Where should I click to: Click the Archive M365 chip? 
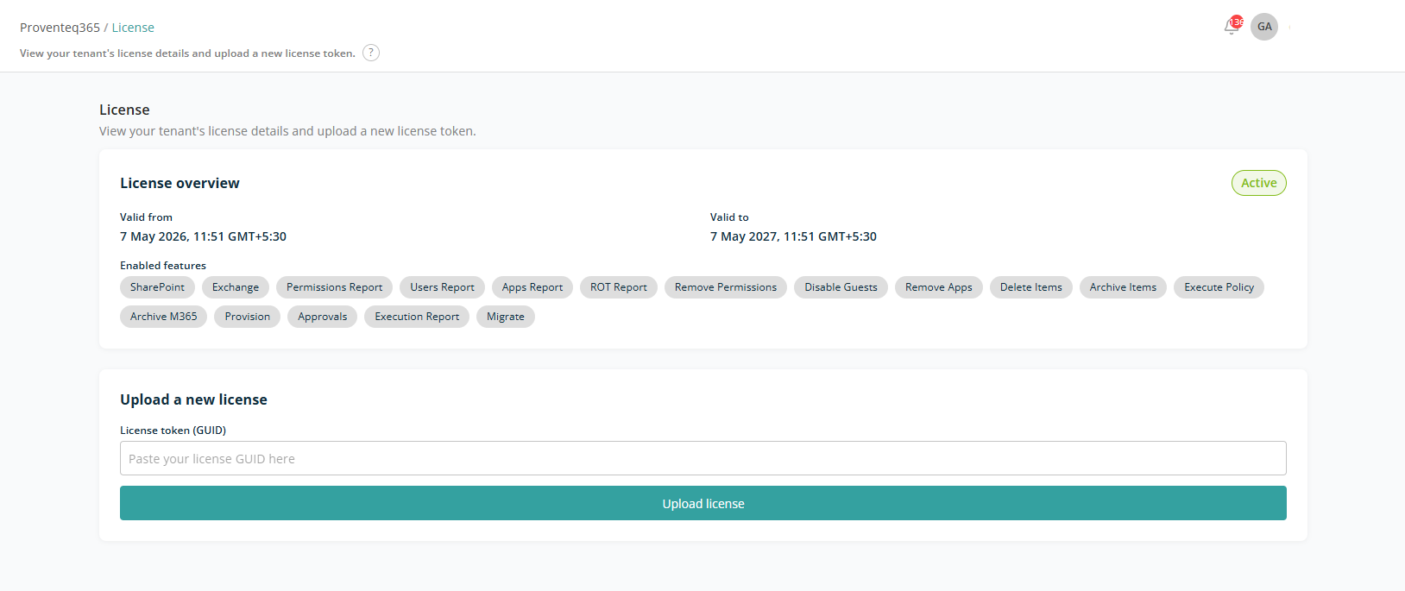[x=164, y=317]
